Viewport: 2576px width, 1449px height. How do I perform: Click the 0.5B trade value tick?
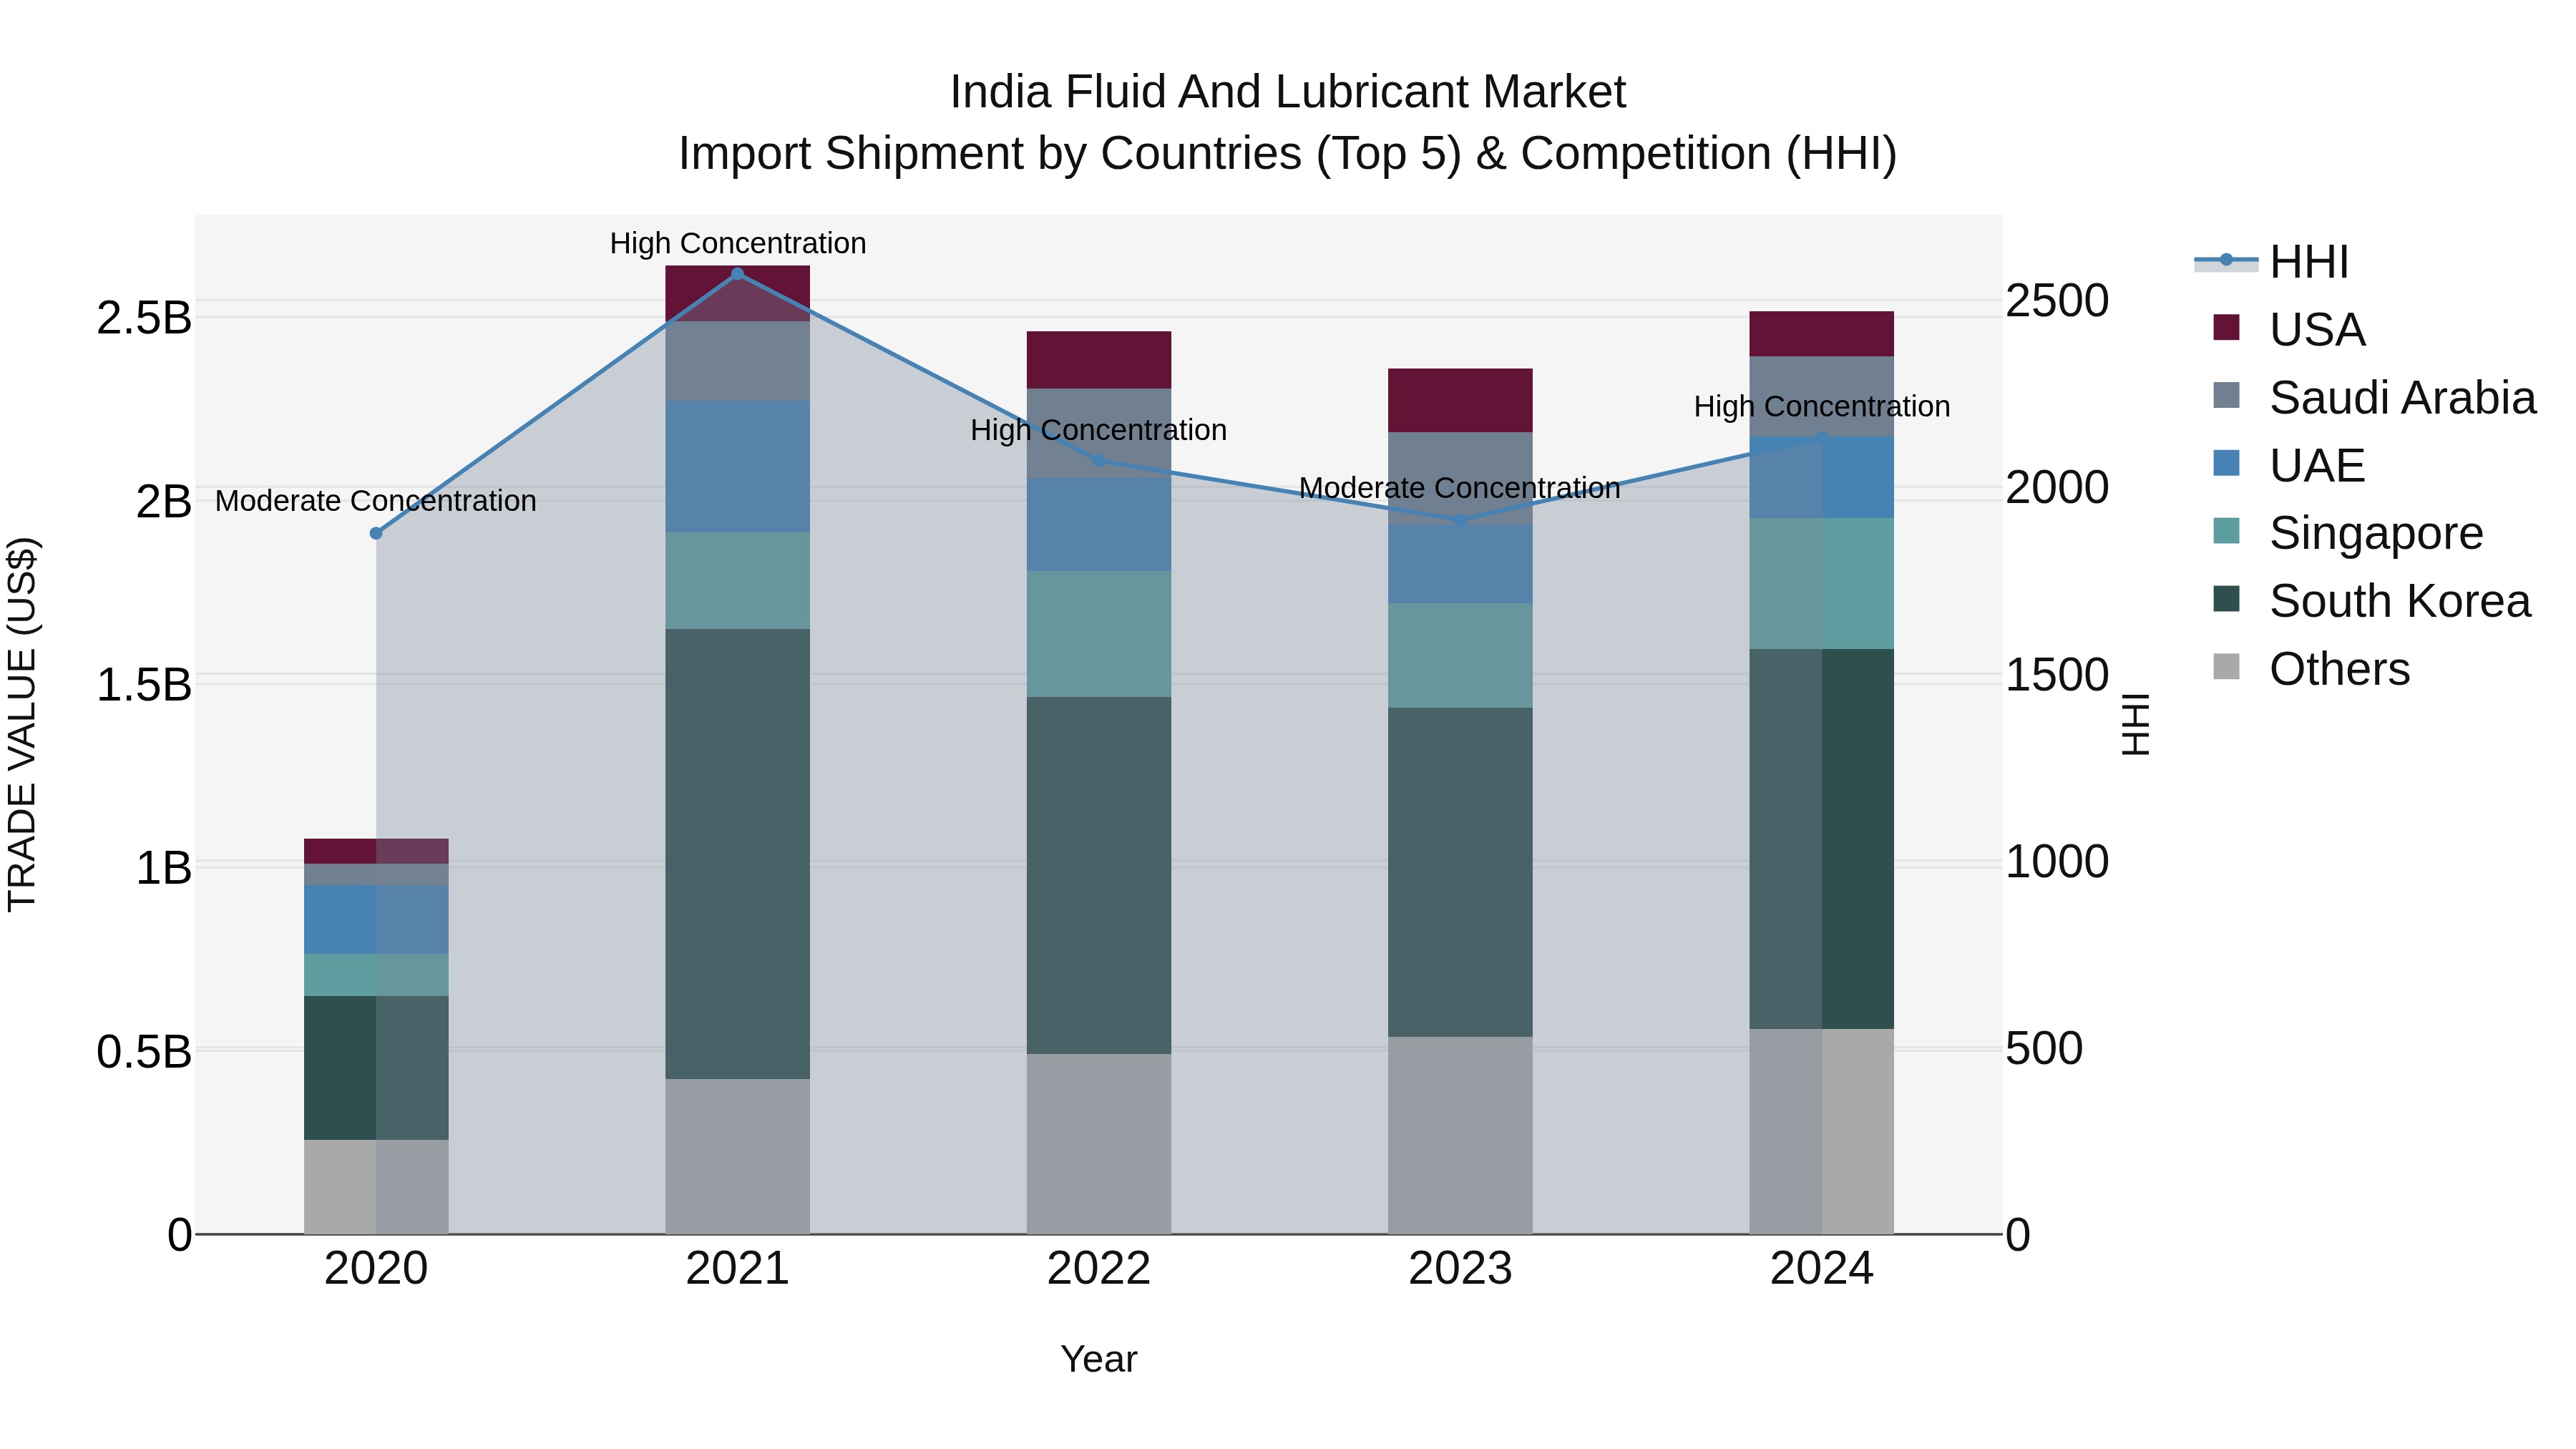(x=144, y=1052)
